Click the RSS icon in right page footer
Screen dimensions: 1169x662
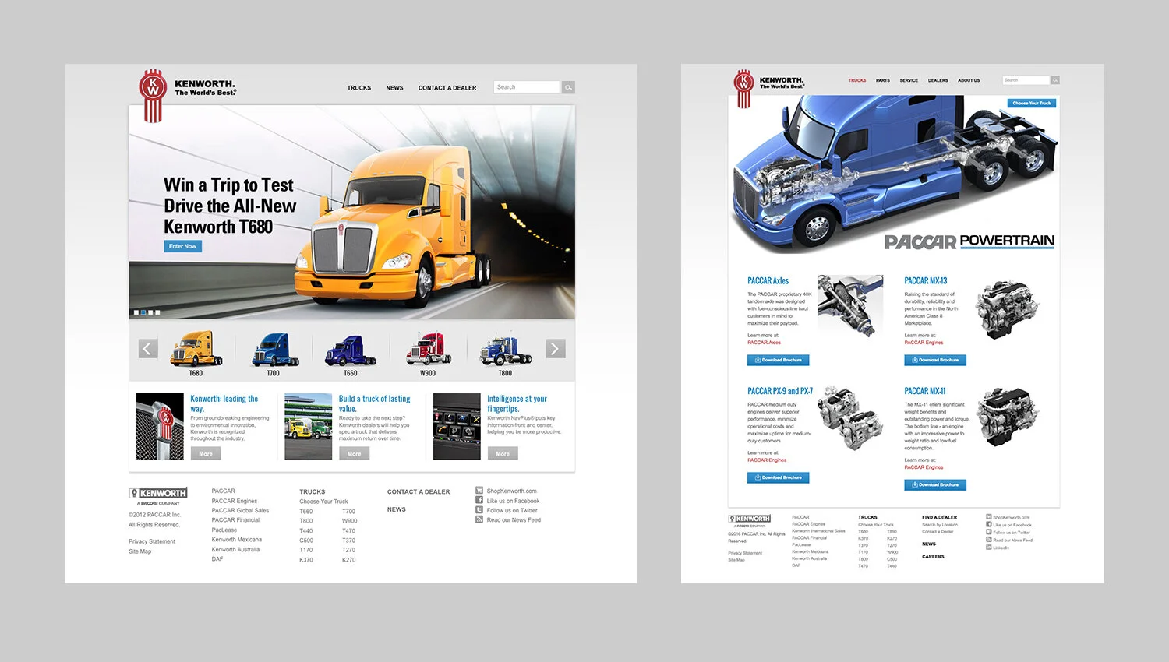[x=989, y=540]
